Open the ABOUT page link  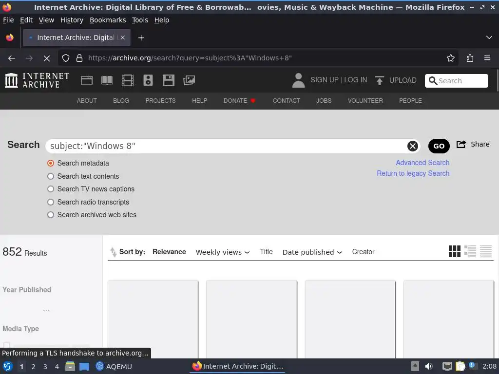coord(87,101)
